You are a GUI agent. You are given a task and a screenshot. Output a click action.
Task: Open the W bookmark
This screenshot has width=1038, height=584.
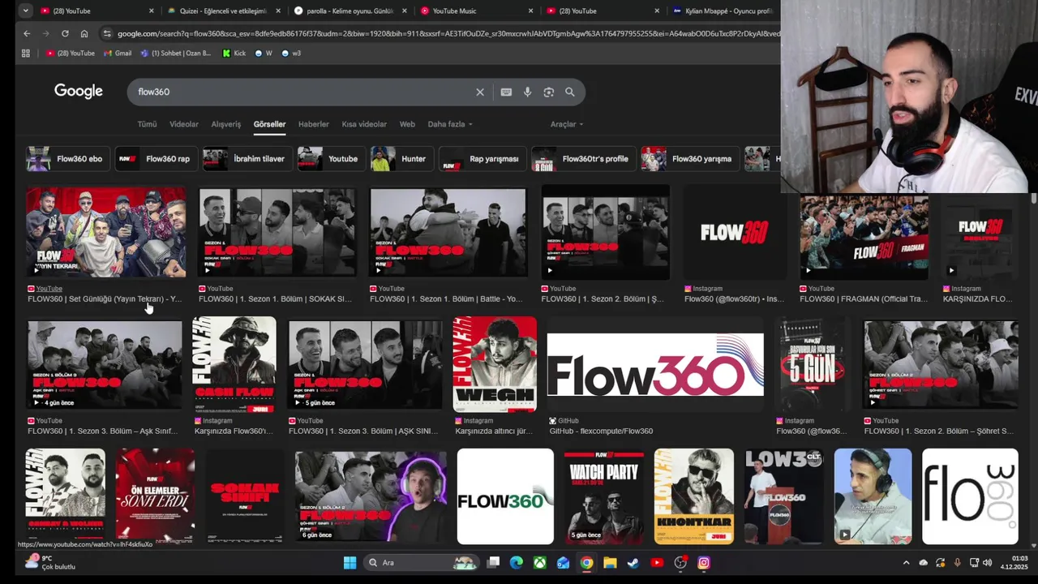click(264, 54)
